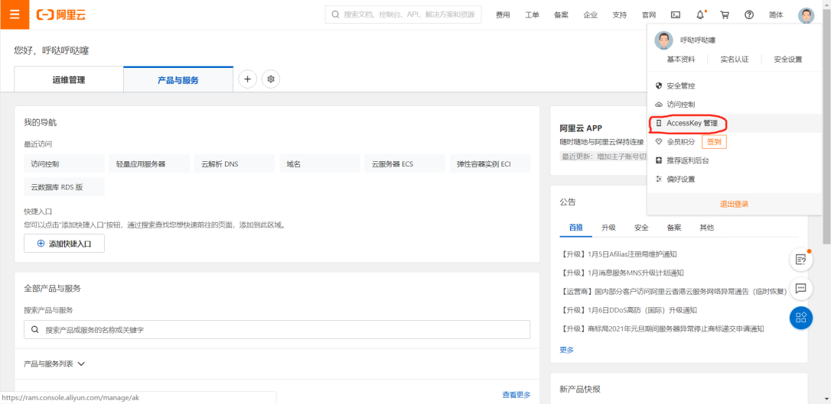Image resolution: width=831 pixels, height=404 pixels.
Task: Open 偏好设置 menu entry
Action: tap(735, 179)
